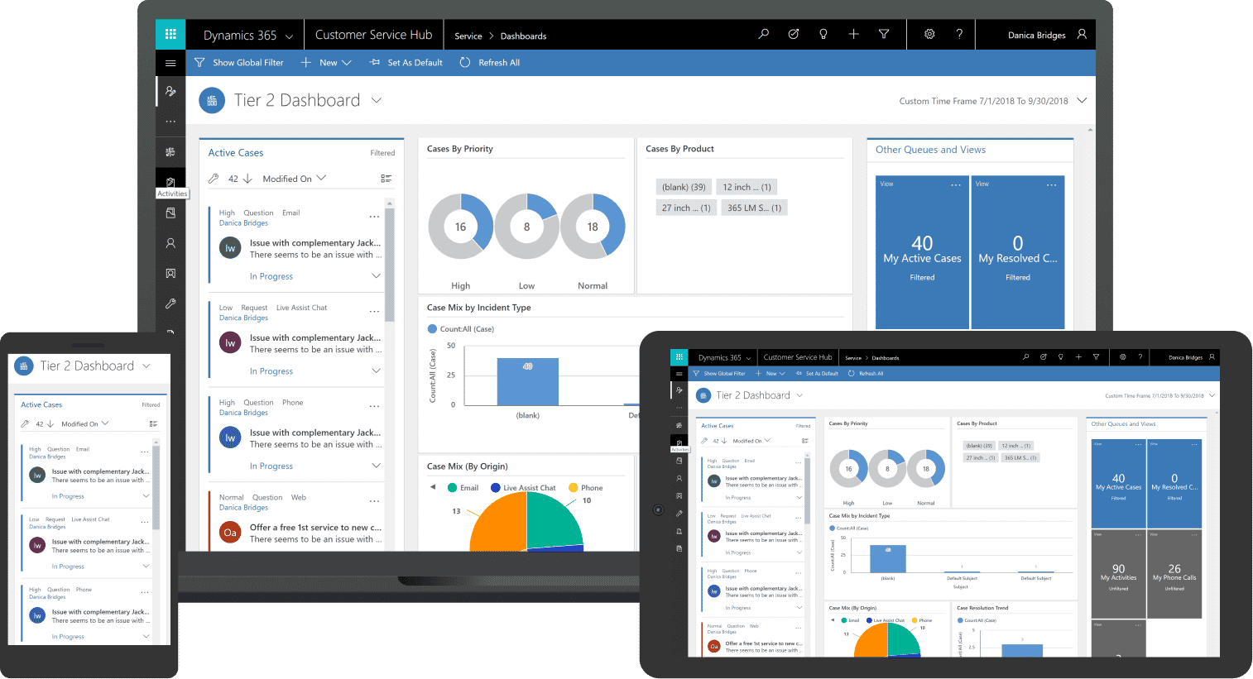Screen dimensions: 1253x679
Task: Click the sidebar ellipsis on the laptop
Action: (x=170, y=122)
